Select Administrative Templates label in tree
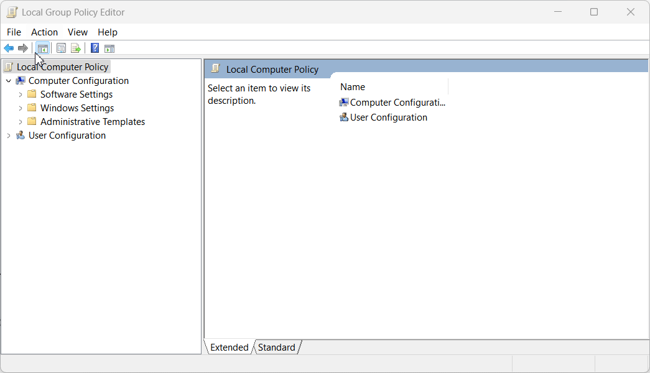The image size is (650, 373). pos(93,121)
